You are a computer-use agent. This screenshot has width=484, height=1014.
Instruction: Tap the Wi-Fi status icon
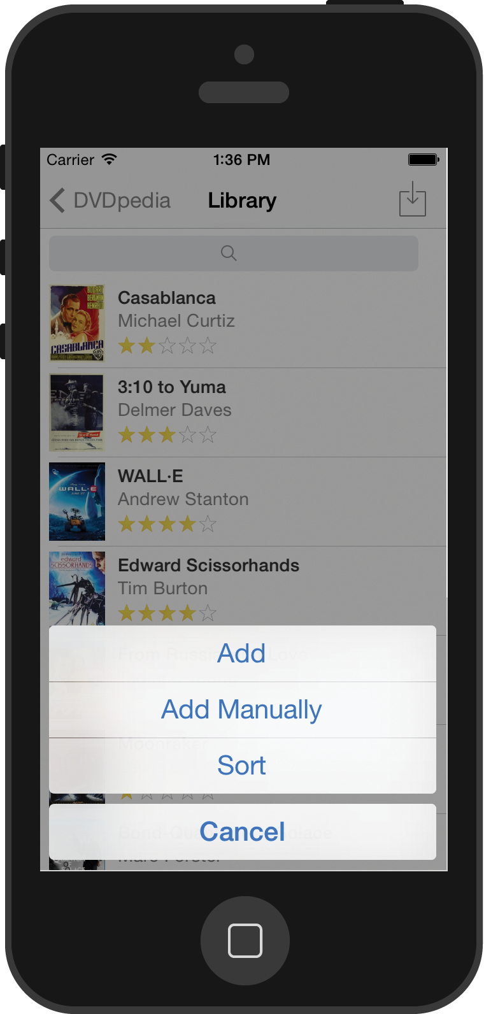110,159
